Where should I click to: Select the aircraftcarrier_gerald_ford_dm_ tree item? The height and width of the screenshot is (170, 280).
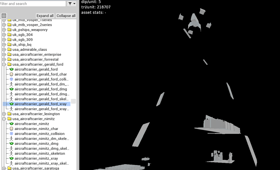coord(42,84)
